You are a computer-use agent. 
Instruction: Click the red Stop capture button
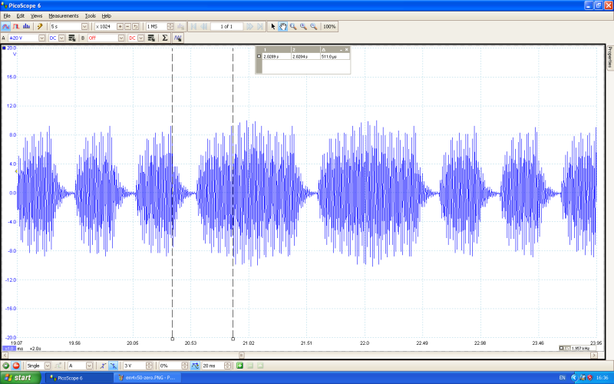coord(16,366)
